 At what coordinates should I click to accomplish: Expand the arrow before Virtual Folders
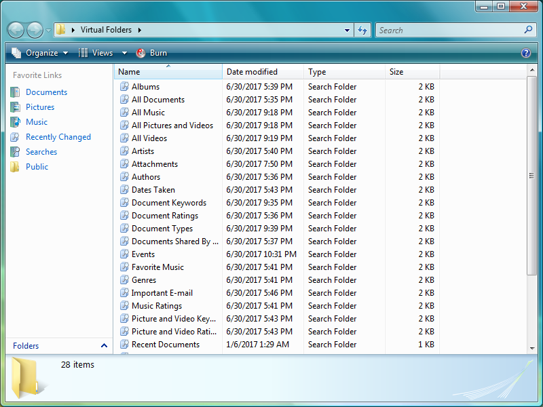click(73, 30)
